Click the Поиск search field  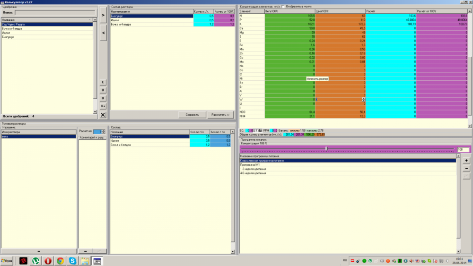55,13
